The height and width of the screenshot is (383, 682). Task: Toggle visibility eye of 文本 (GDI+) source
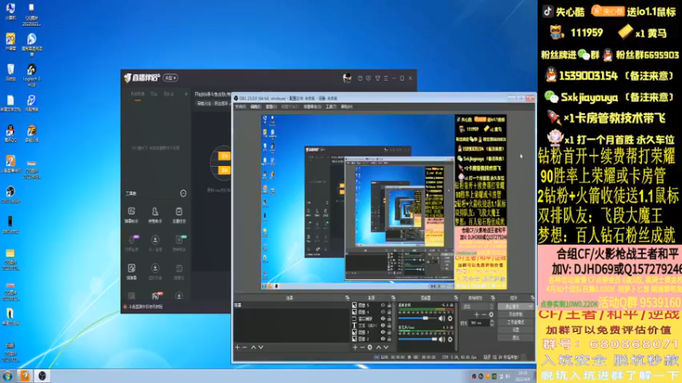(x=383, y=325)
